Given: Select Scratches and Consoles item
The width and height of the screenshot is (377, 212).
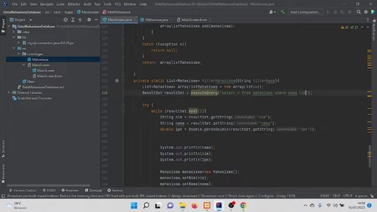Looking at the screenshot, I should [x=34, y=98].
